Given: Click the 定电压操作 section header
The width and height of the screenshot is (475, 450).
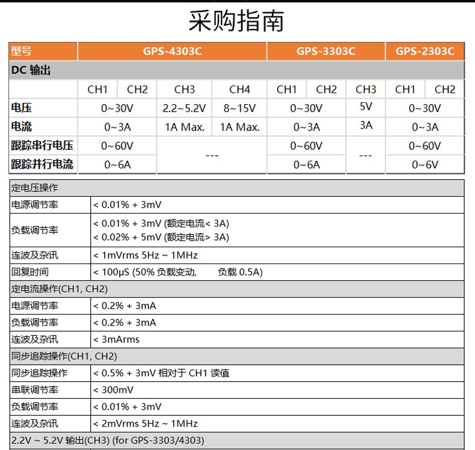Looking at the screenshot, I should click(x=35, y=188).
